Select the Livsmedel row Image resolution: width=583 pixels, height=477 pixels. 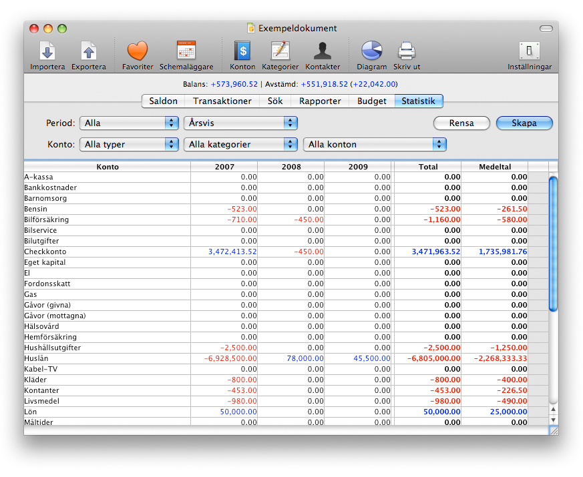pos(286,401)
